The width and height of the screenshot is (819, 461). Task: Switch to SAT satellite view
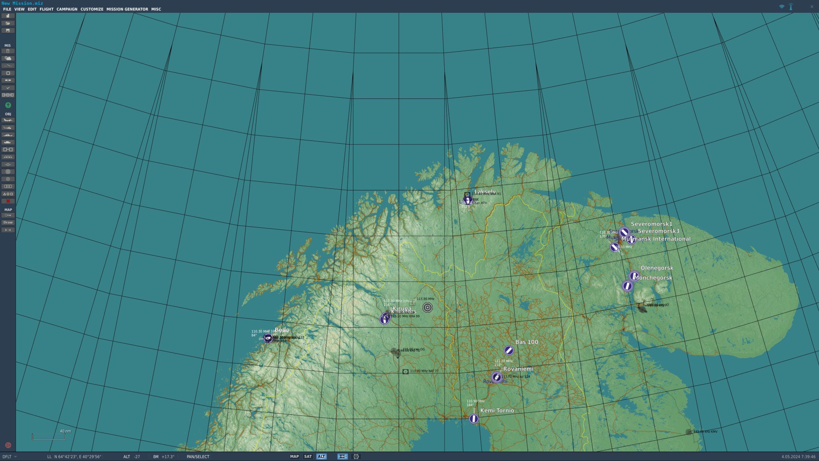tap(308, 456)
